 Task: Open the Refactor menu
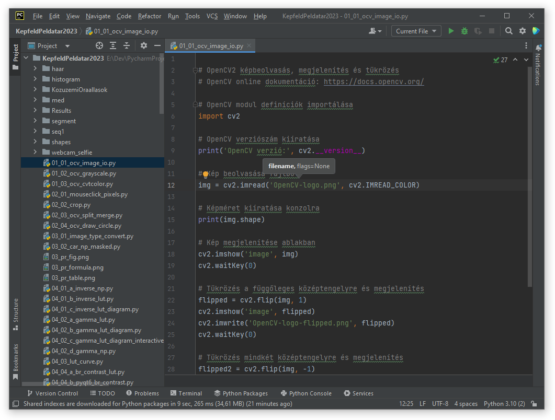coord(150,16)
